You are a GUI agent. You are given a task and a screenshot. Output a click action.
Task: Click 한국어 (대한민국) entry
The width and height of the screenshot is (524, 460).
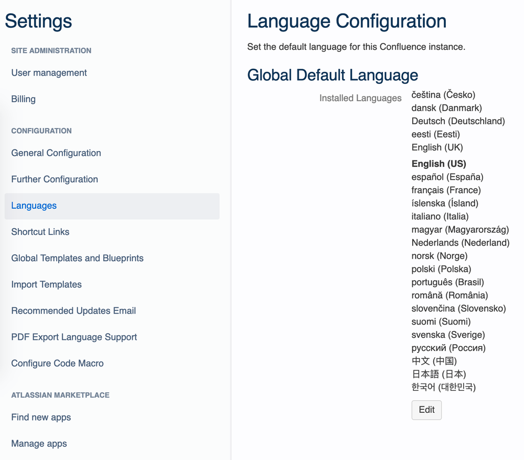(444, 387)
